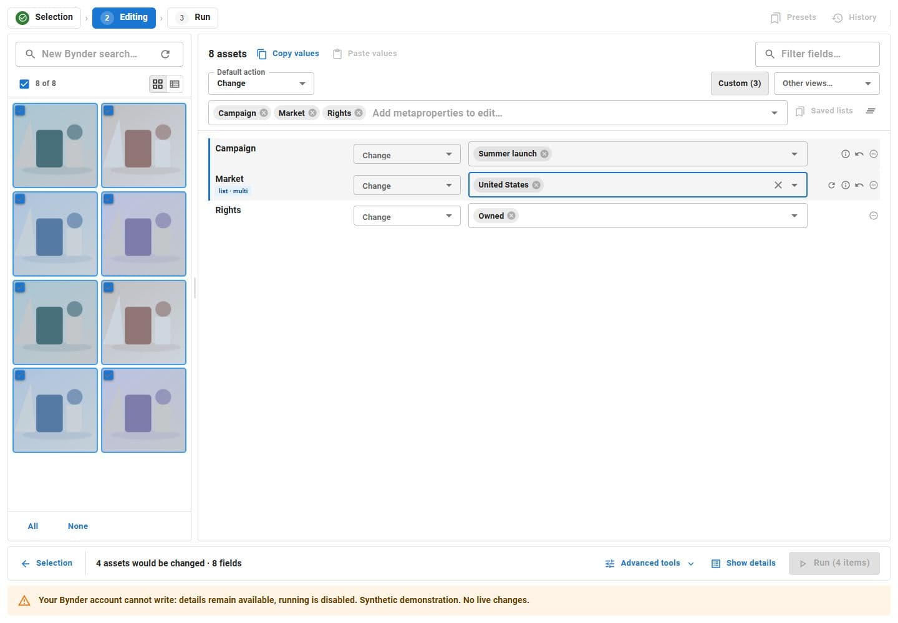Open the action dropdown for Rights
The image size is (898, 623).
point(407,217)
